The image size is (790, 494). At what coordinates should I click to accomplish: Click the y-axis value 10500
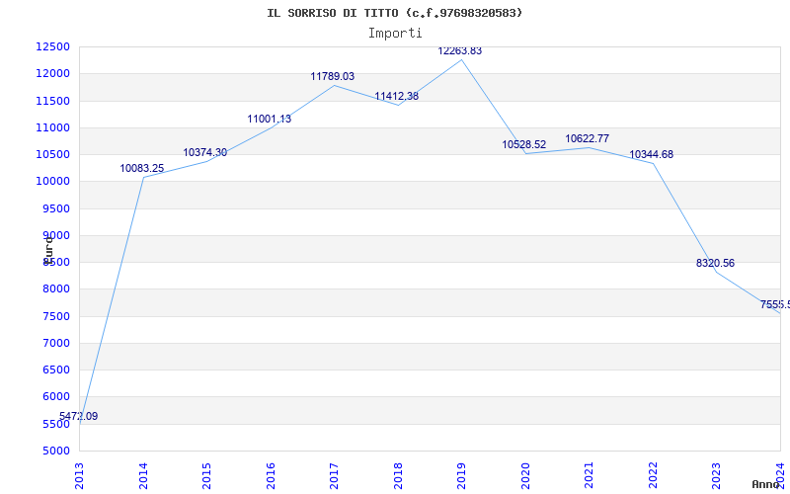click(52, 154)
